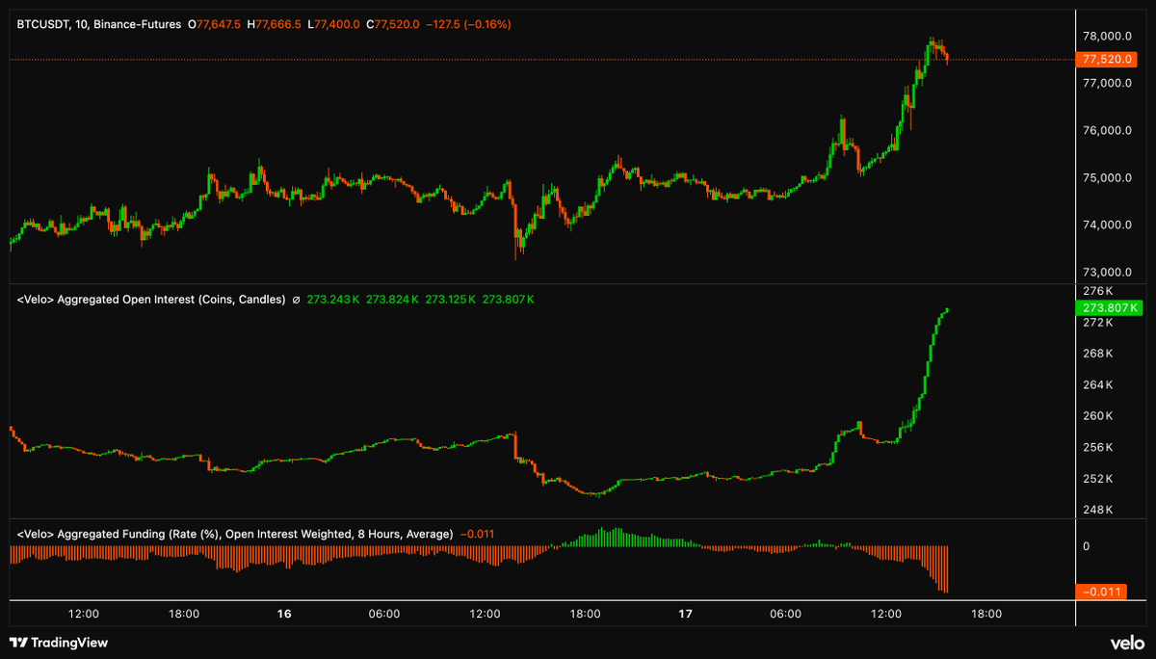Click the 75,000.0 price axis label
This screenshot has height=659, width=1156.
1106,178
